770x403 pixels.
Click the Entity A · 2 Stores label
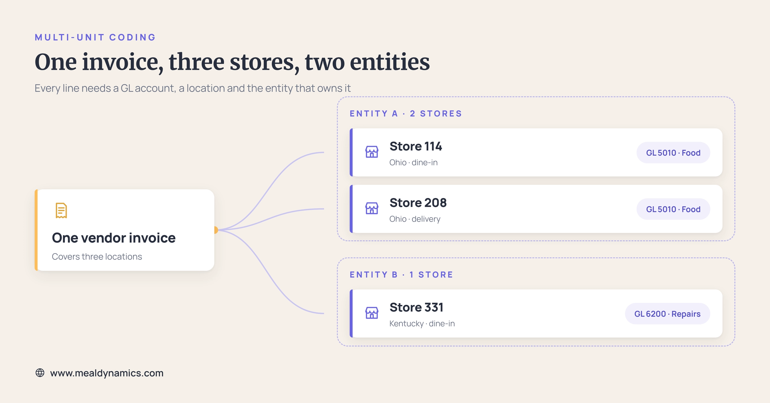pos(406,114)
